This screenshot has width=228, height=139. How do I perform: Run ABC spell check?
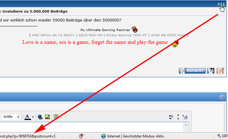(x=171, y=117)
